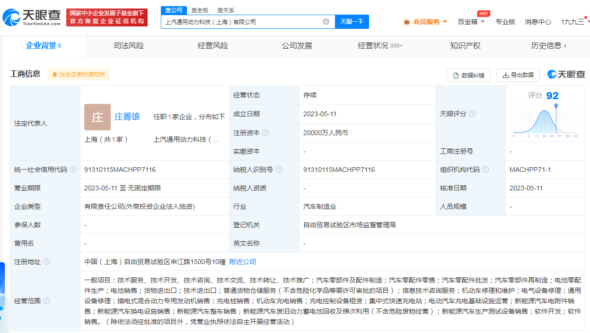Click the 有限责任公司(外商投资企业法人独资) company type
This screenshot has height=333, width=590.
point(140,206)
